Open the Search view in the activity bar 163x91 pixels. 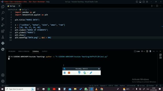tap(3, 13)
